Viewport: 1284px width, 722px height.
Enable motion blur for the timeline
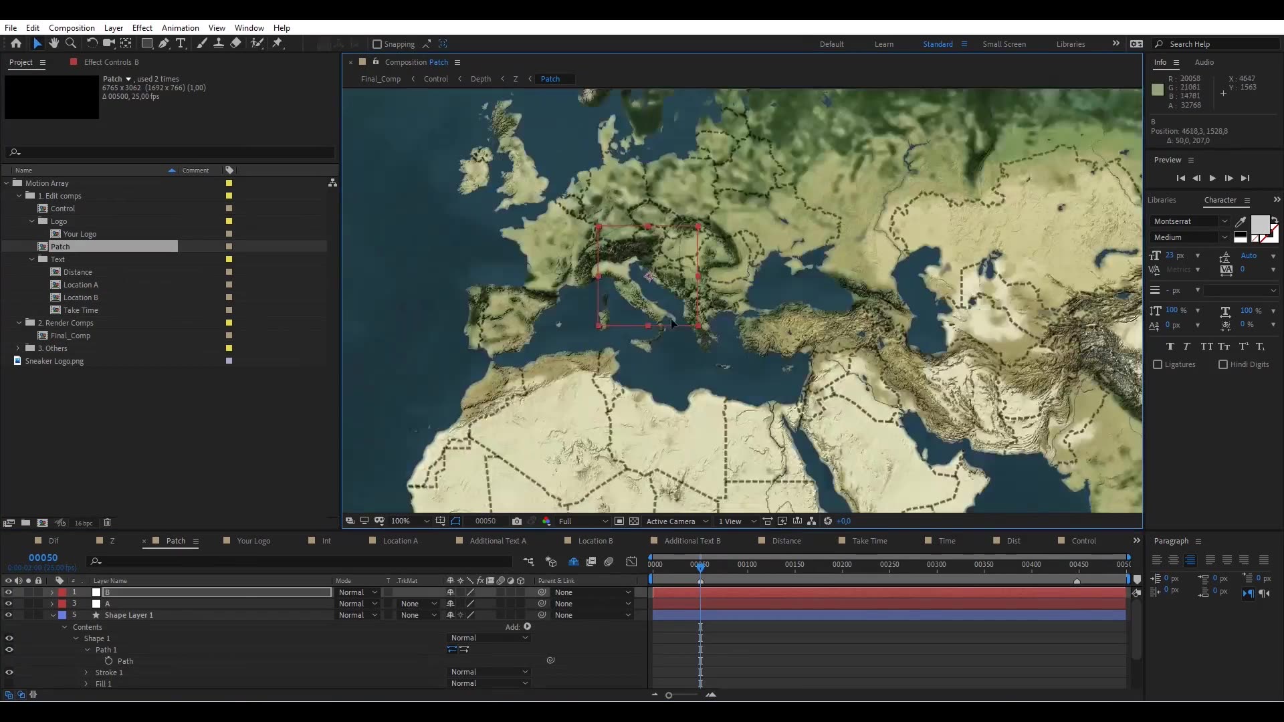click(x=609, y=562)
